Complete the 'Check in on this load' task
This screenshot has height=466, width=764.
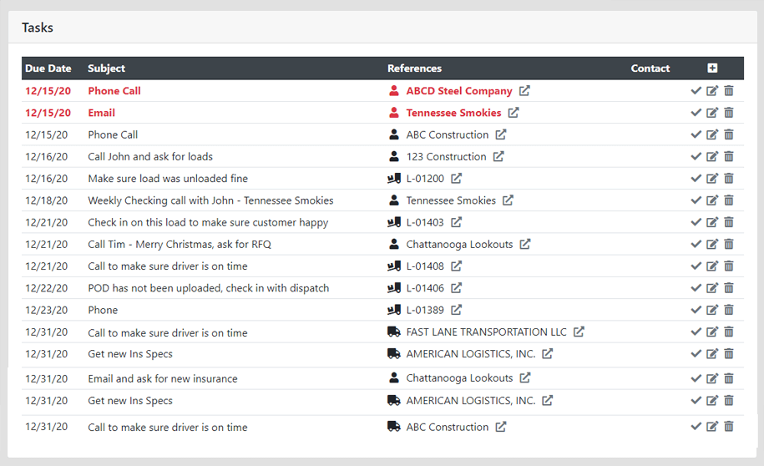[x=696, y=222]
